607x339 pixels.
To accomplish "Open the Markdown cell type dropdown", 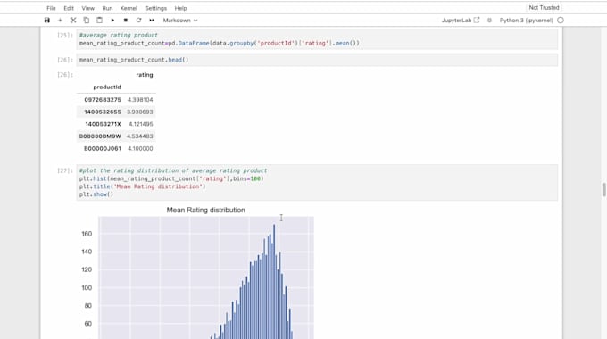I will (x=180, y=21).
